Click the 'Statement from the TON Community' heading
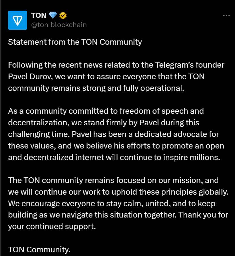Viewport: 235px width, 256px height. tap(75, 42)
